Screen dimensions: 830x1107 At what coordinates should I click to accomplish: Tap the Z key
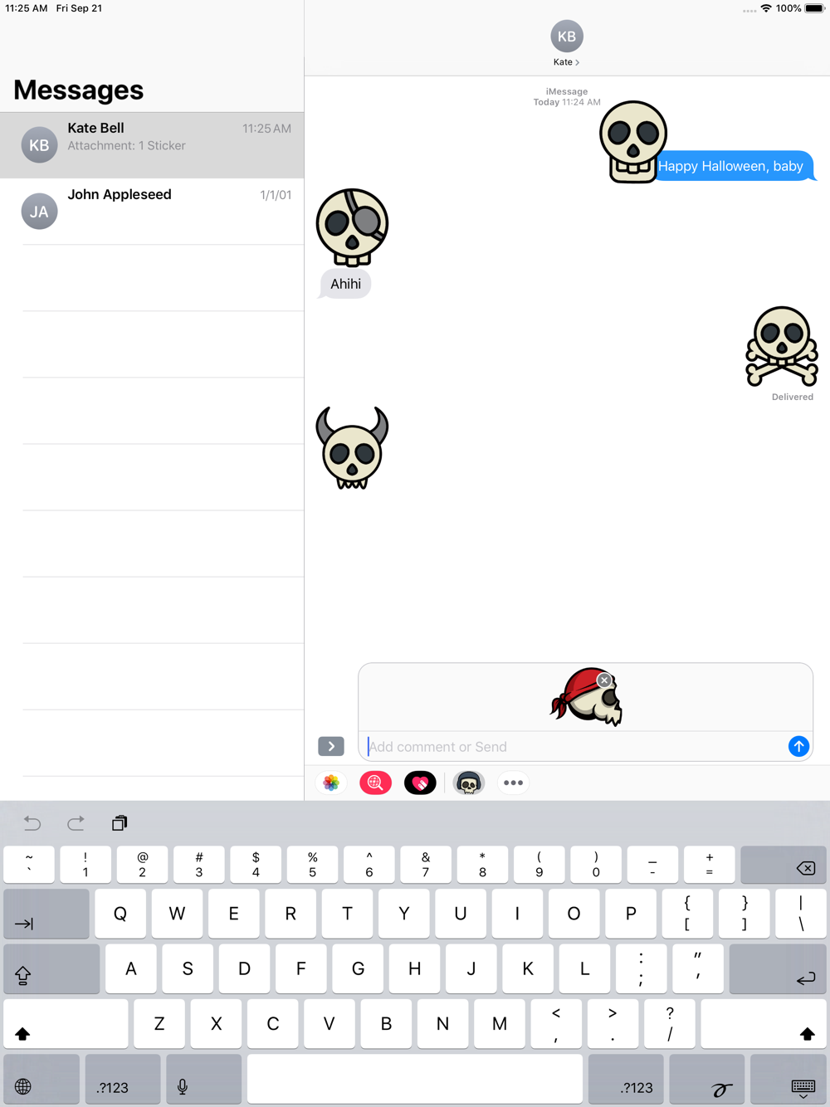click(x=159, y=1024)
